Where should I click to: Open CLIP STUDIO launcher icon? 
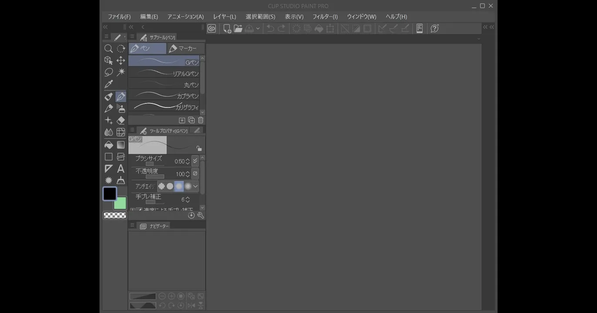[x=212, y=29]
